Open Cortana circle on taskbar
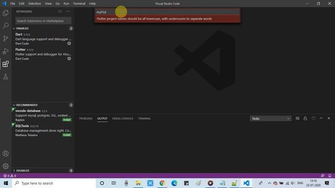This screenshot has height=188, width=335. tap(102, 183)
